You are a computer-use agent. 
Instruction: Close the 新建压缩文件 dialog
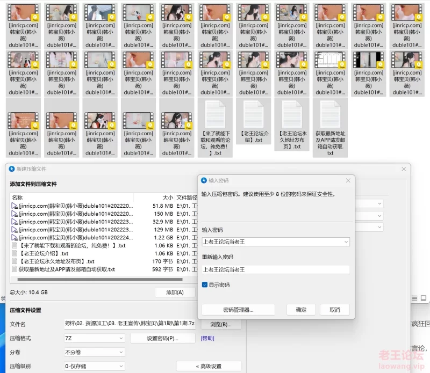[404, 169]
